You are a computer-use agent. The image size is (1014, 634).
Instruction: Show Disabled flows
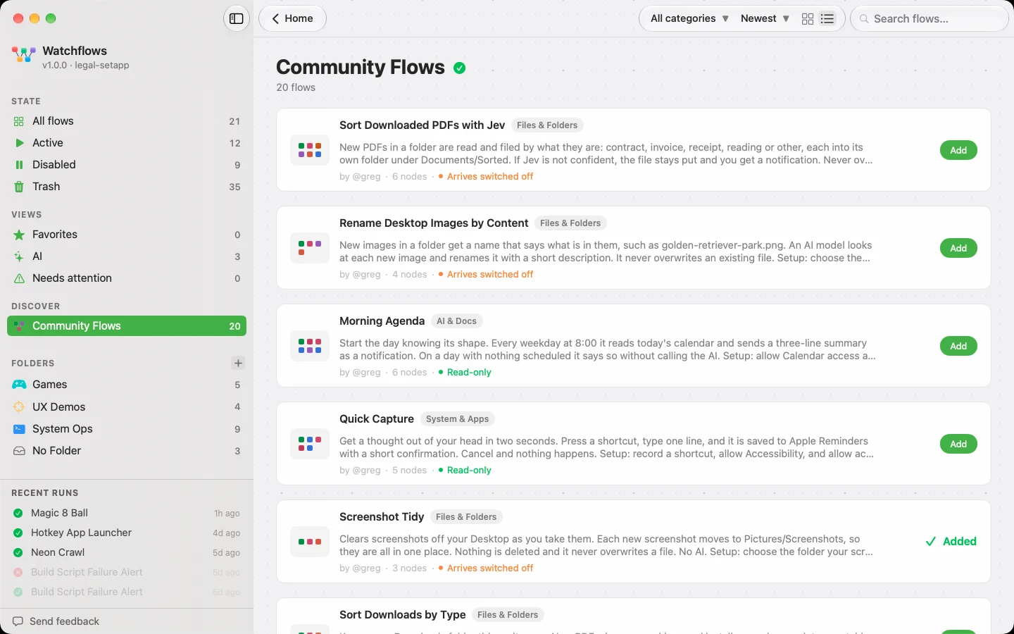127,165
